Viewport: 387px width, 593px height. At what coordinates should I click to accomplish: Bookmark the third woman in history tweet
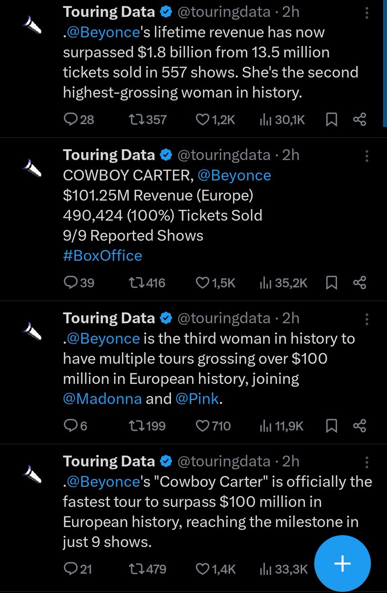pos(332,425)
